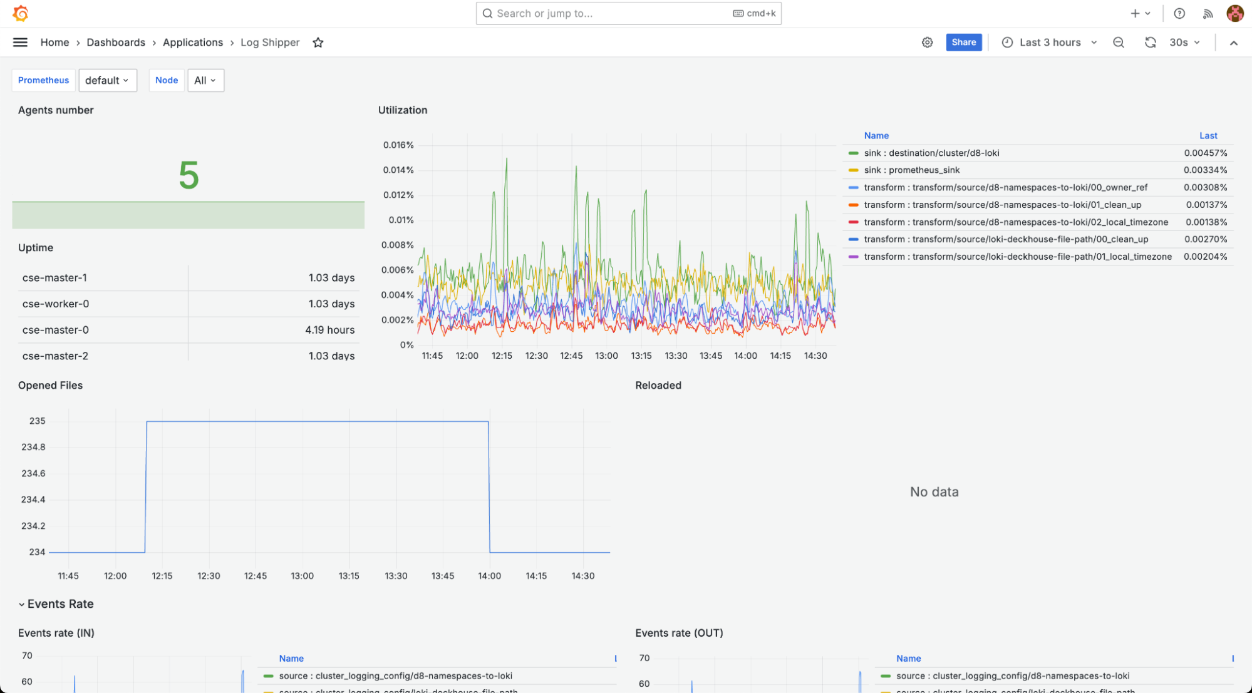Viewport: 1252px width, 693px height.
Task: Open the hamburger navigation menu
Action: (20, 43)
